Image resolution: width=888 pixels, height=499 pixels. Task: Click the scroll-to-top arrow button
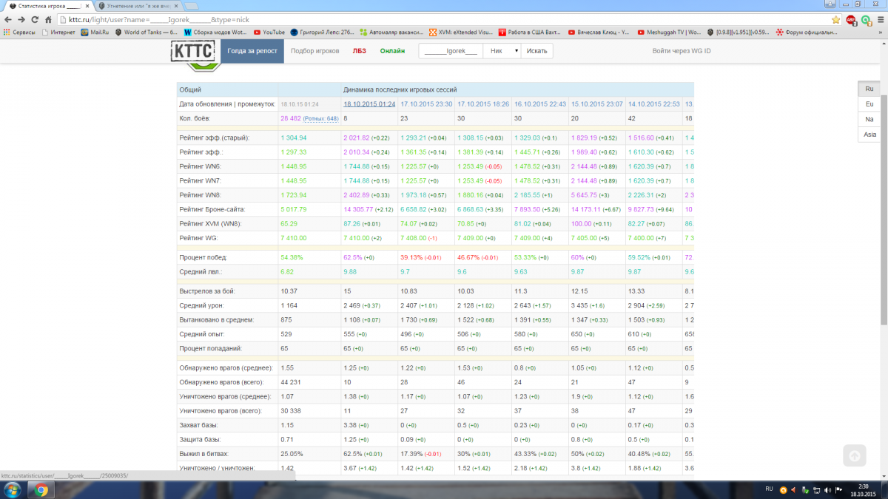(x=854, y=456)
